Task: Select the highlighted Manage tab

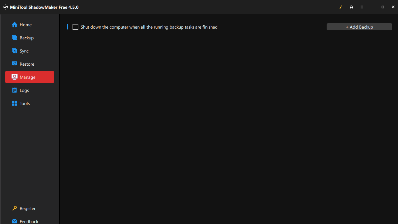Action: click(x=30, y=77)
